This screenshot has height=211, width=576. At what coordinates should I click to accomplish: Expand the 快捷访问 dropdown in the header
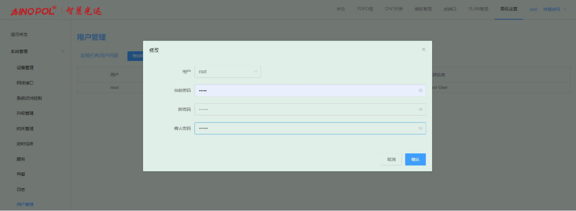click(x=555, y=9)
